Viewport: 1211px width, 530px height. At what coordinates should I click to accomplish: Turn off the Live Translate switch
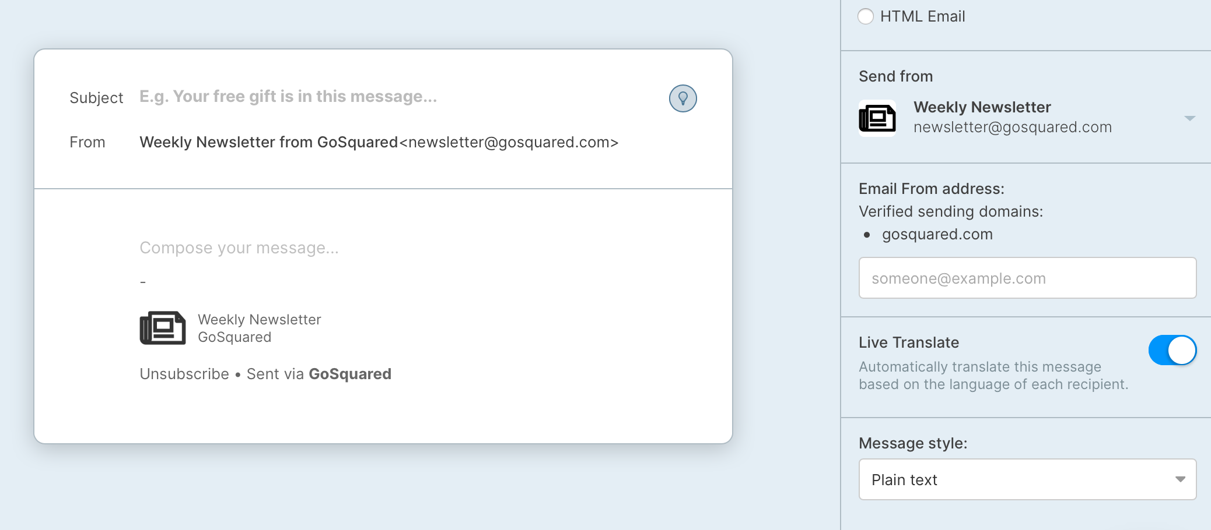coord(1172,350)
